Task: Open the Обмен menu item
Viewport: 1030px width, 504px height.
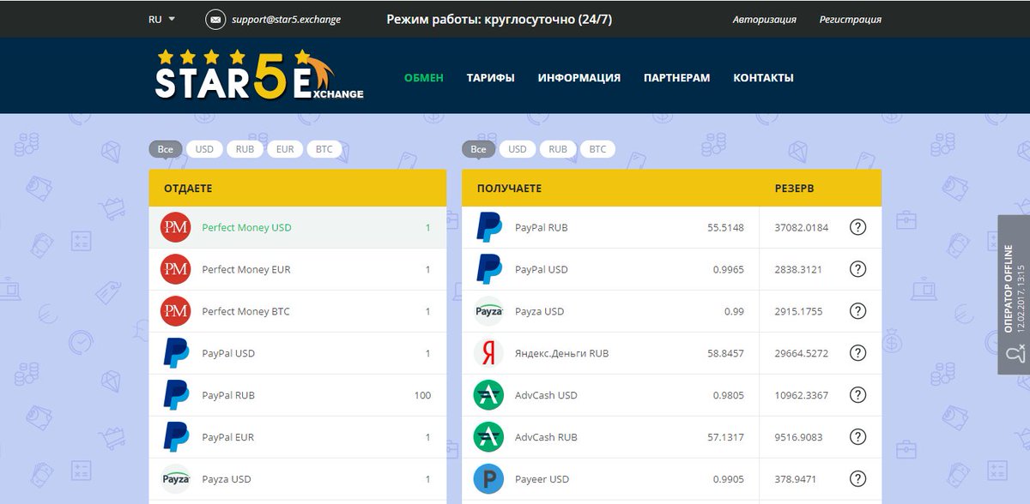Action: click(x=424, y=78)
